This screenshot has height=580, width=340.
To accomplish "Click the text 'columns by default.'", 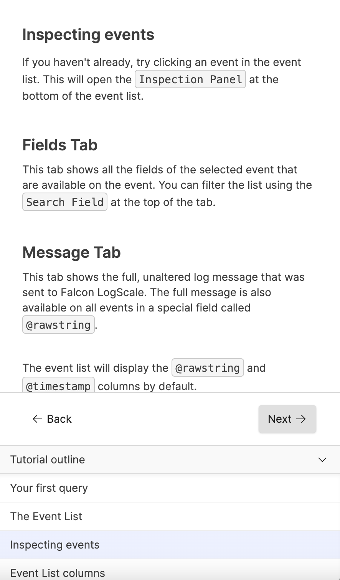I will [147, 386].
